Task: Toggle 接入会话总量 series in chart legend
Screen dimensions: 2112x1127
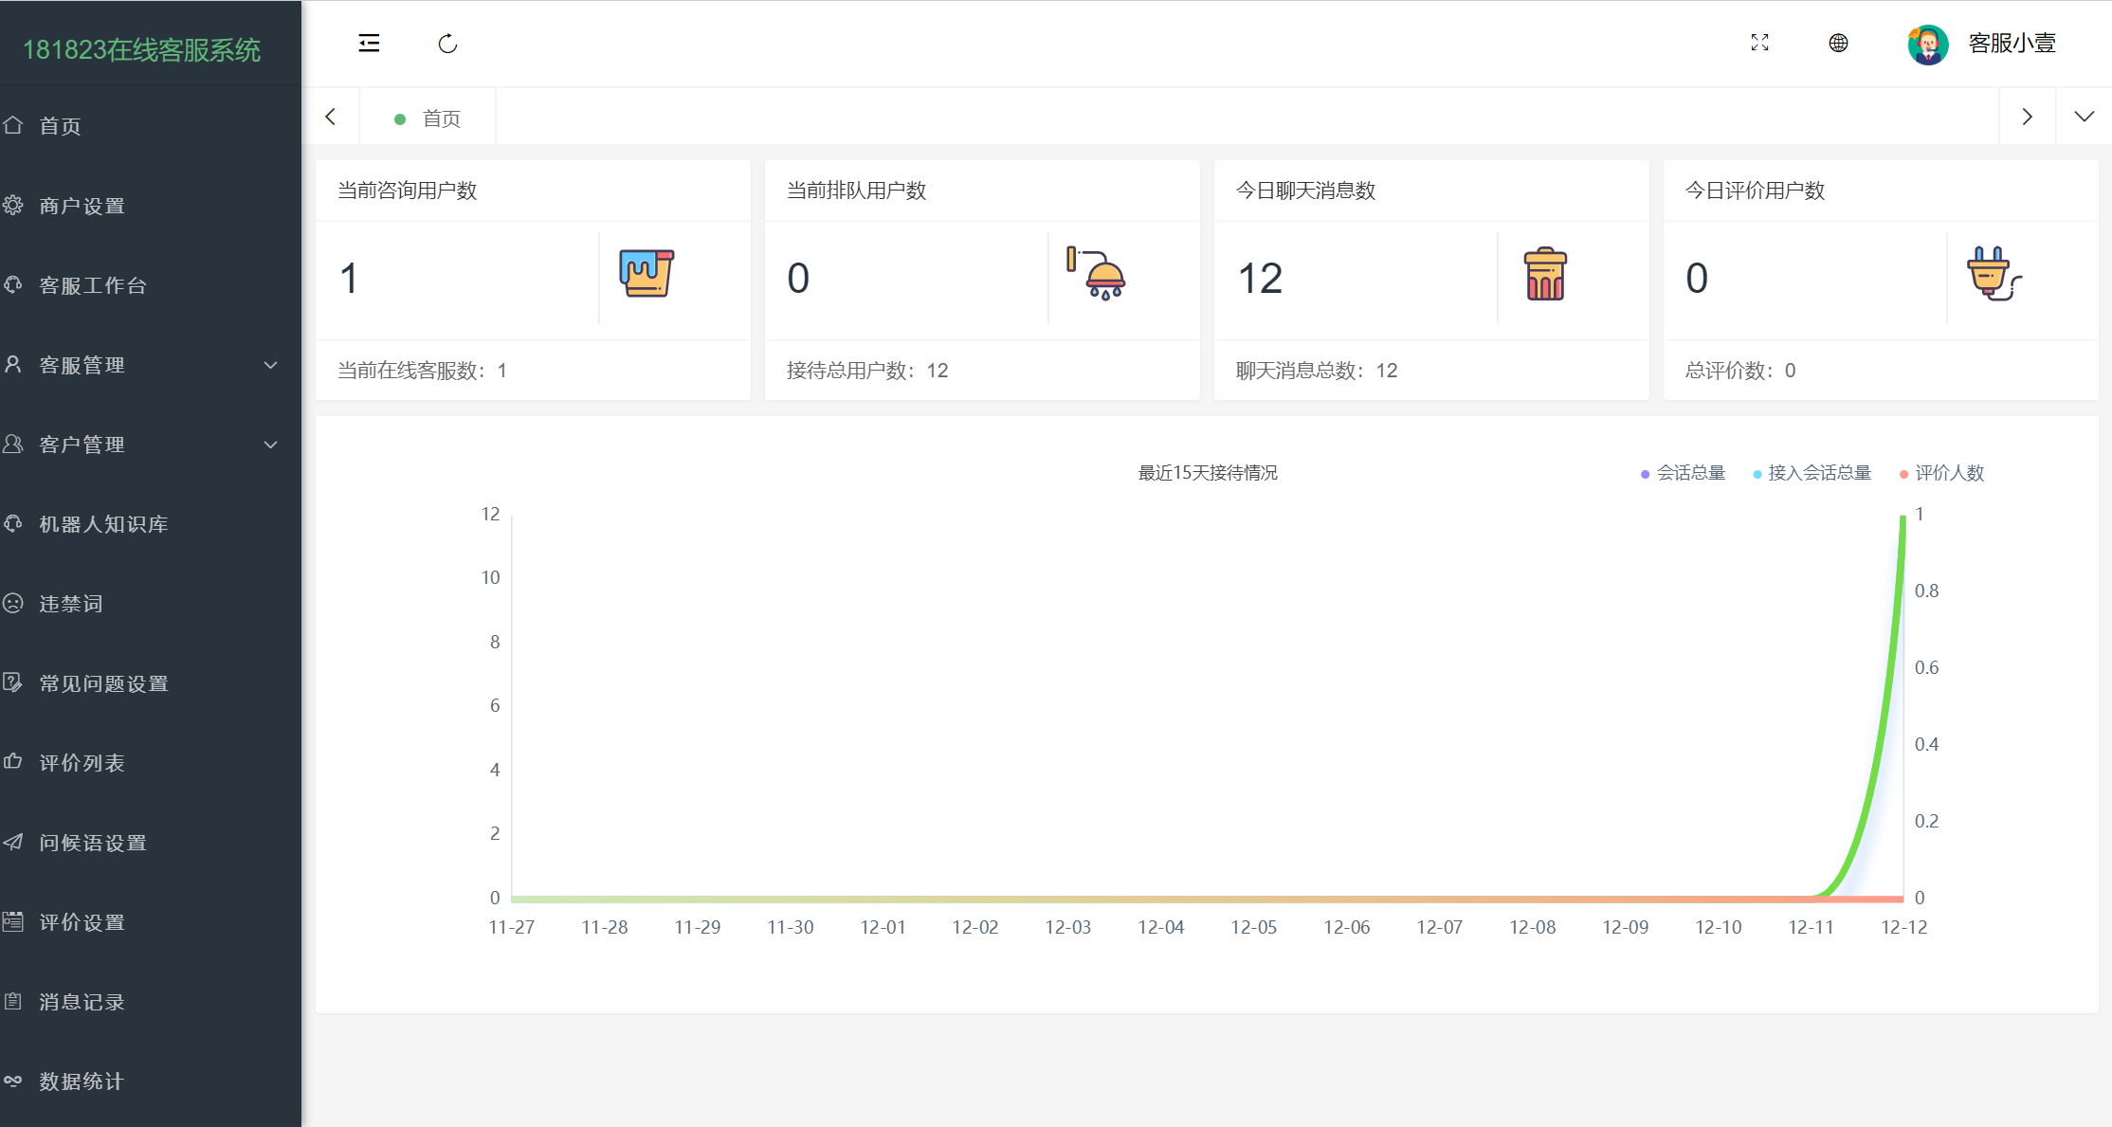Action: pos(1812,473)
